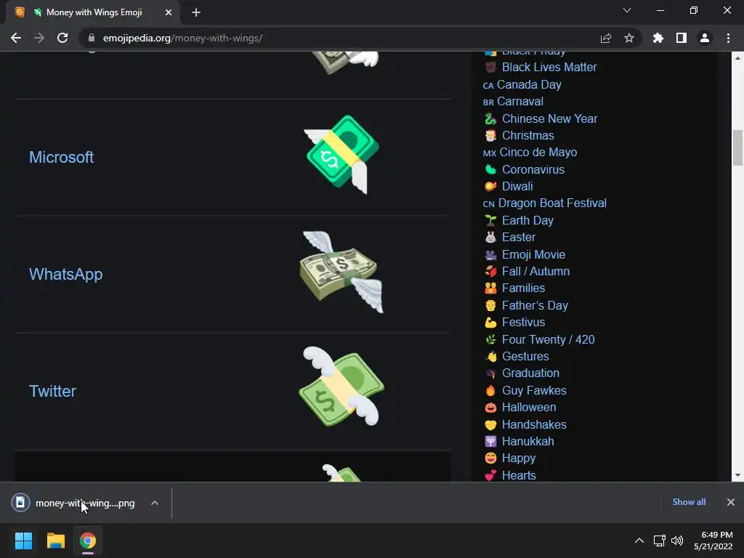Open the Hearts topic link
Image resolution: width=744 pixels, height=558 pixels.
[519, 475]
